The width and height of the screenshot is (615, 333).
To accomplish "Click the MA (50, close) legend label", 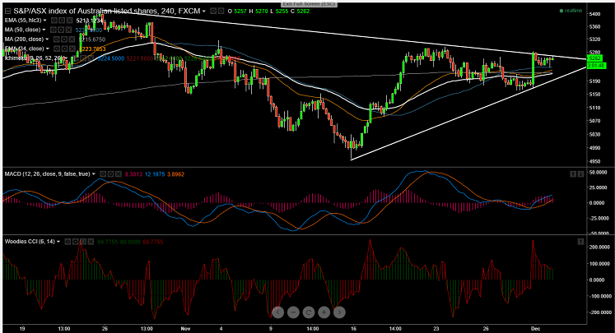I will point(22,30).
